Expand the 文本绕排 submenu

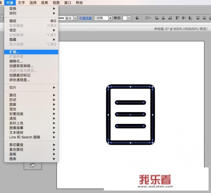pos(31,133)
